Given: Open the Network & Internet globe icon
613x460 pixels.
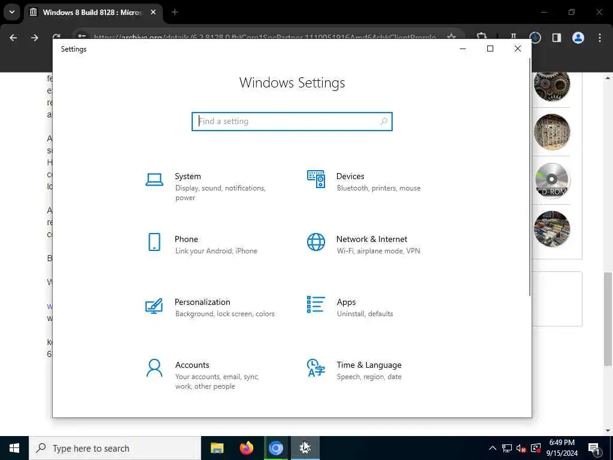Looking at the screenshot, I should point(316,242).
